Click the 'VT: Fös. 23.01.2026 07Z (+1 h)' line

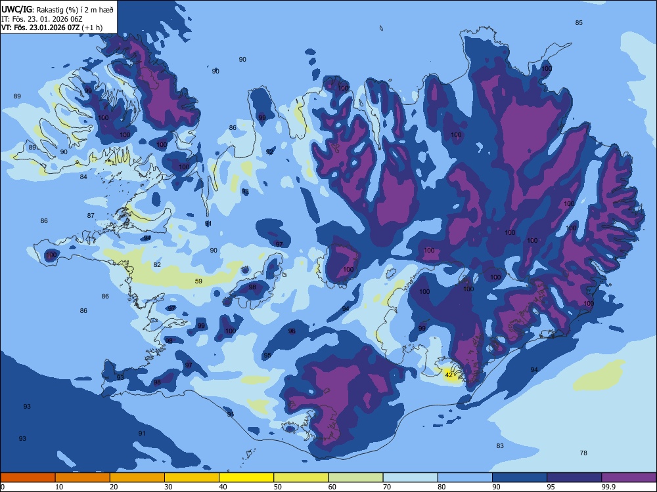click(52, 28)
